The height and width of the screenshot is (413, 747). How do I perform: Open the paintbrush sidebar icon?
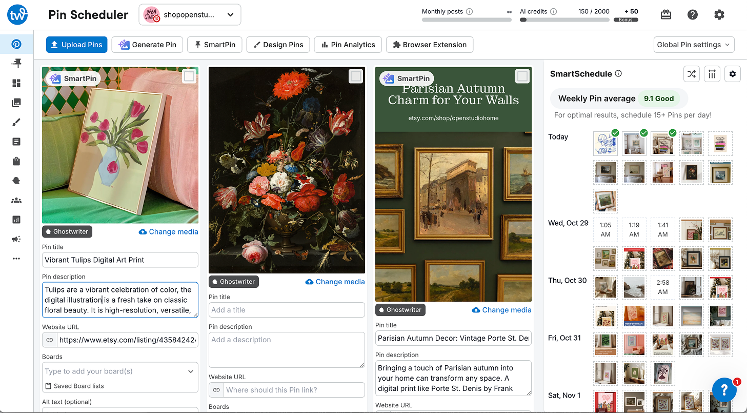16,122
